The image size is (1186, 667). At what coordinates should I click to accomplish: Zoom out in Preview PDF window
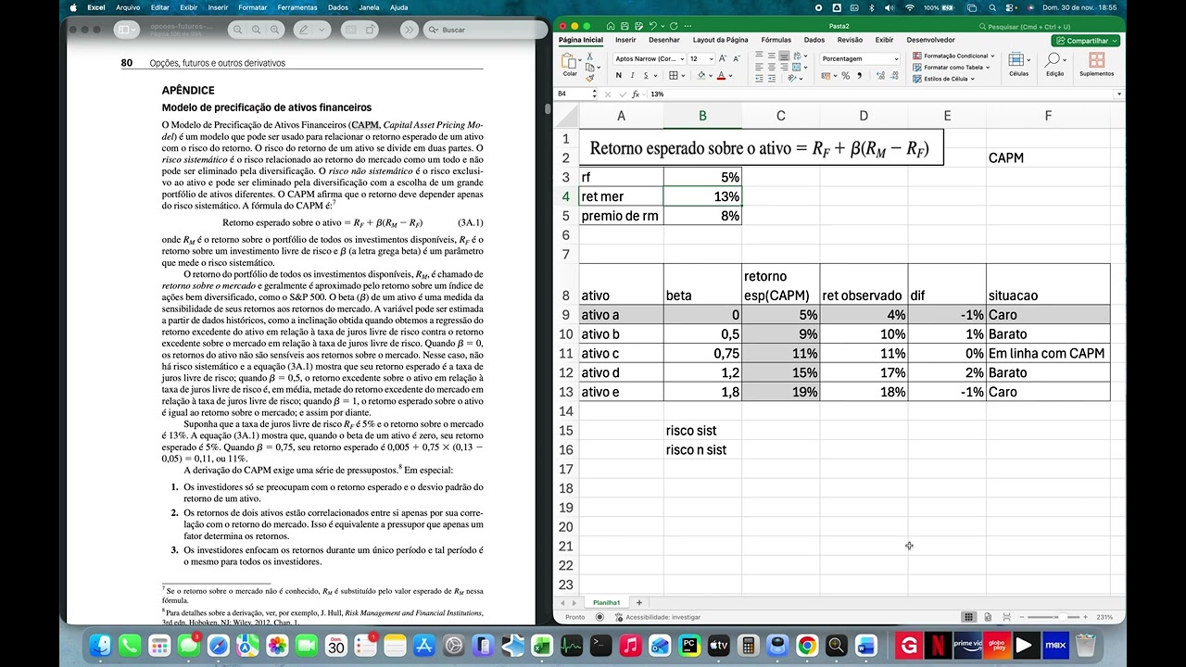237,30
